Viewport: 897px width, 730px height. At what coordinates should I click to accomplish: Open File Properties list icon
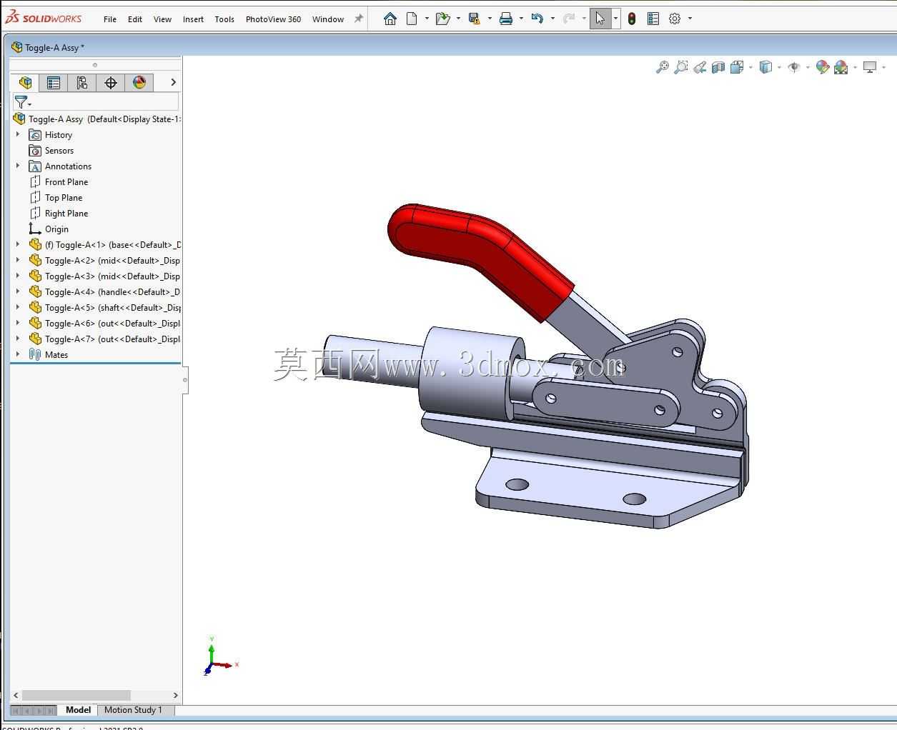point(653,19)
